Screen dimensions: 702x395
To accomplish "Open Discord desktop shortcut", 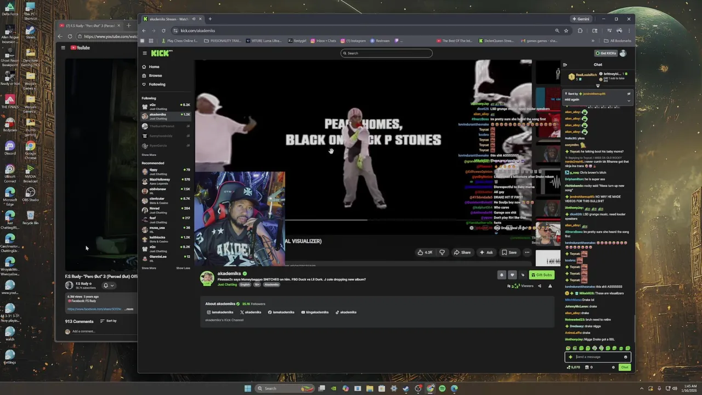I will [x=10, y=148].
